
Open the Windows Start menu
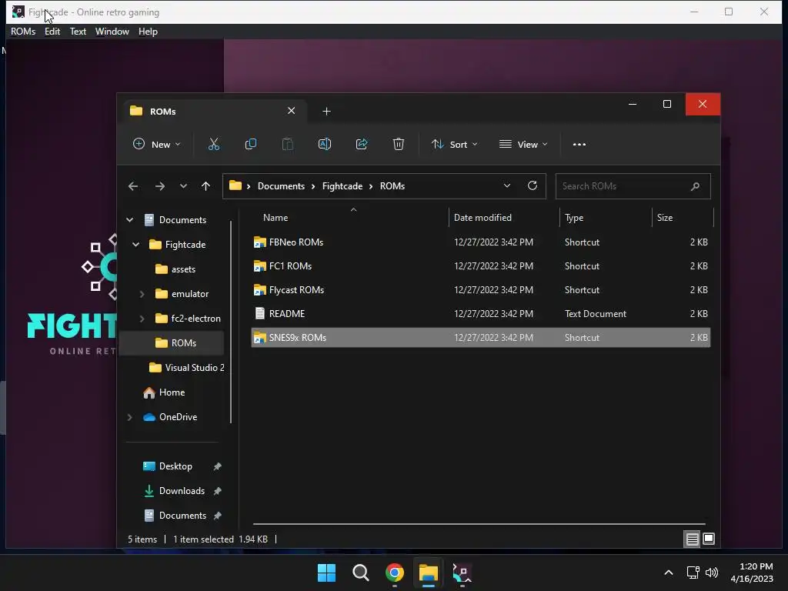[x=326, y=573]
